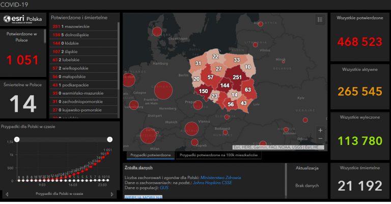Click the 1 051 confirmed cases number

(x=22, y=60)
